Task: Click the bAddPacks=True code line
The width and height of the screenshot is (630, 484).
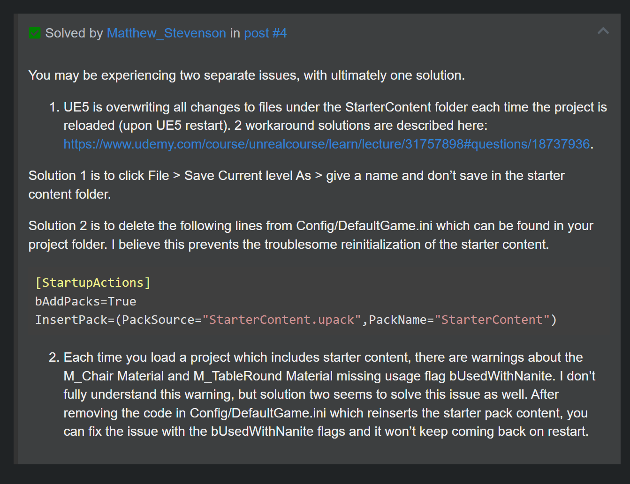Action: 86,301
